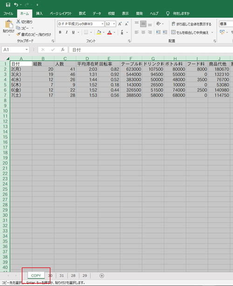This screenshot has height=286, width=233.
Task: Switch to the sheet tab named 31
Action: [x=62, y=276]
